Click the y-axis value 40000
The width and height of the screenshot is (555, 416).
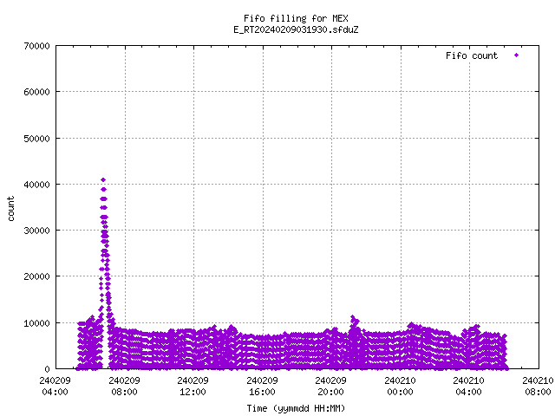tap(36, 185)
